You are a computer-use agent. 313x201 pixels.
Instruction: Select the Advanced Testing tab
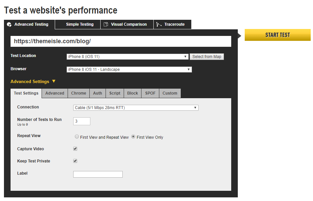pos(29,24)
